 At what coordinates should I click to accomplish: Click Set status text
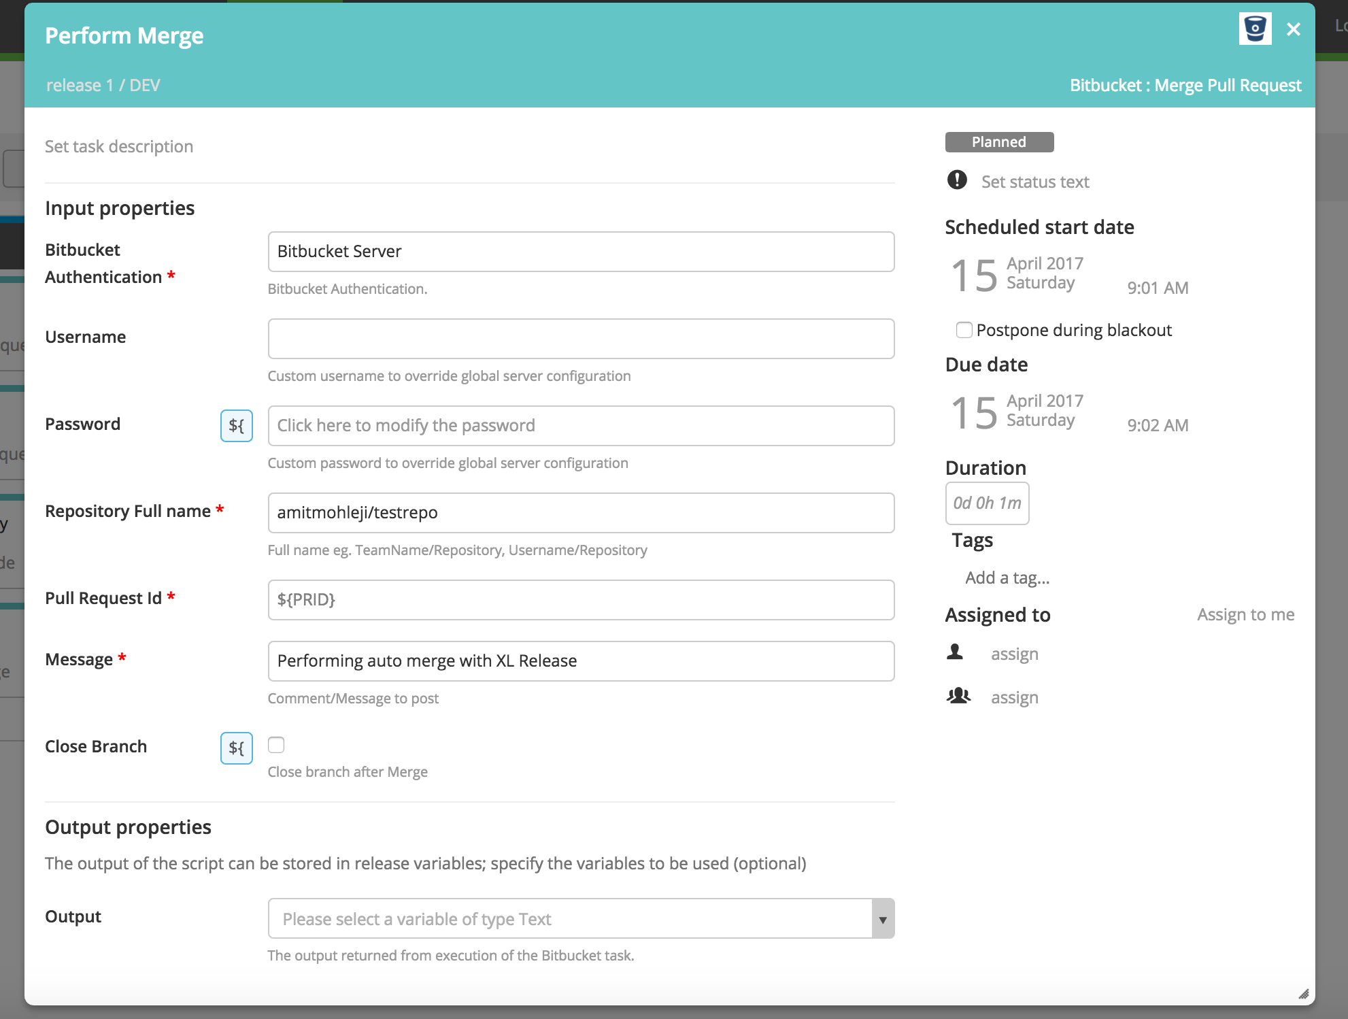[x=1035, y=182]
